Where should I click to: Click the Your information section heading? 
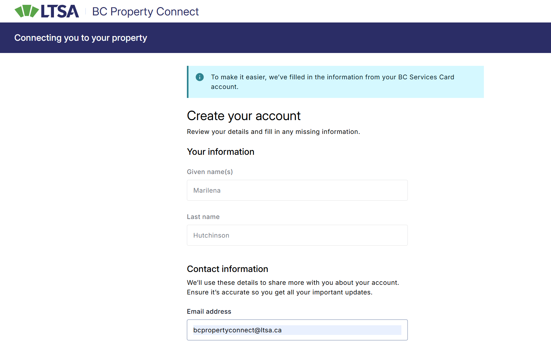[x=220, y=152]
